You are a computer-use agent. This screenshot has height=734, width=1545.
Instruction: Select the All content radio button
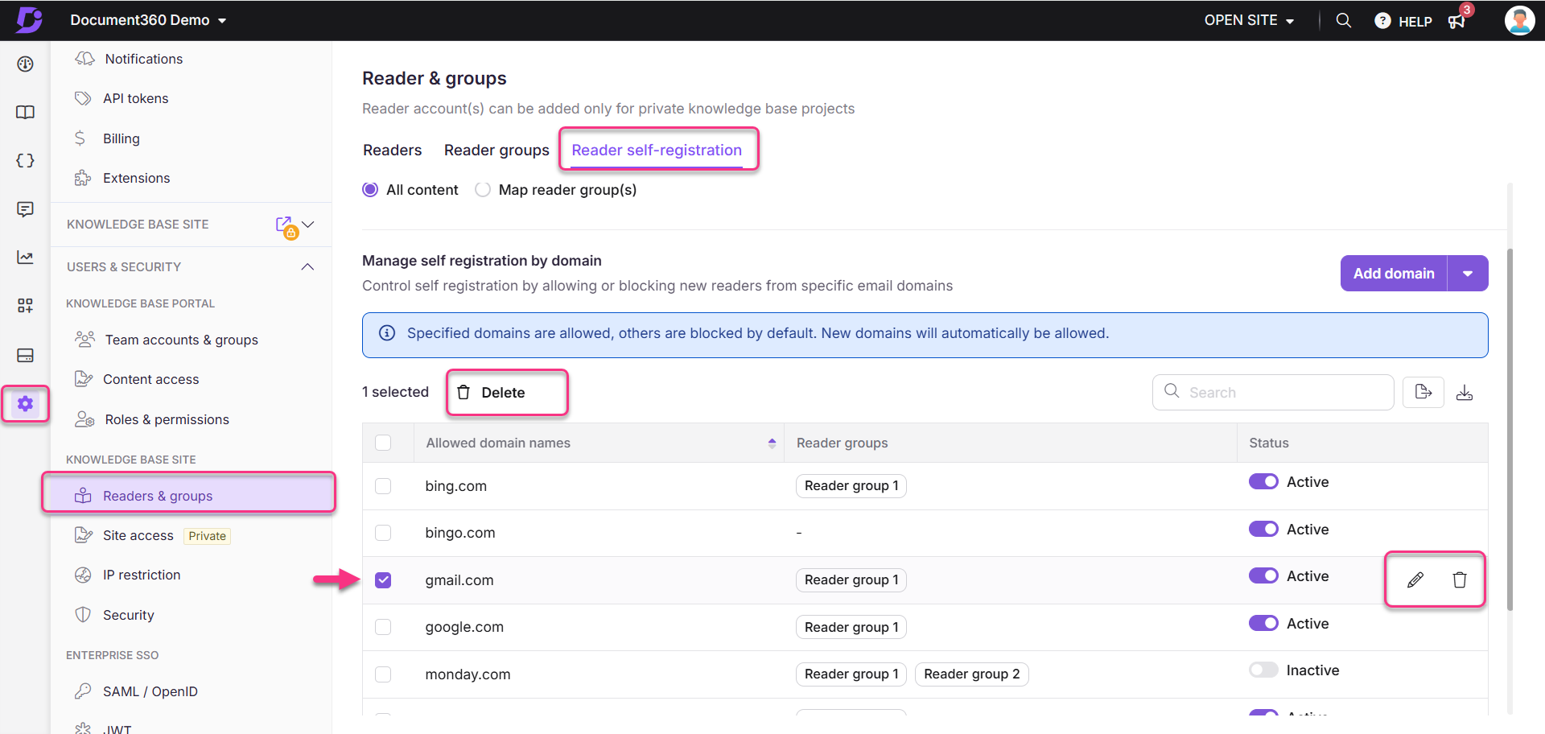click(370, 190)
